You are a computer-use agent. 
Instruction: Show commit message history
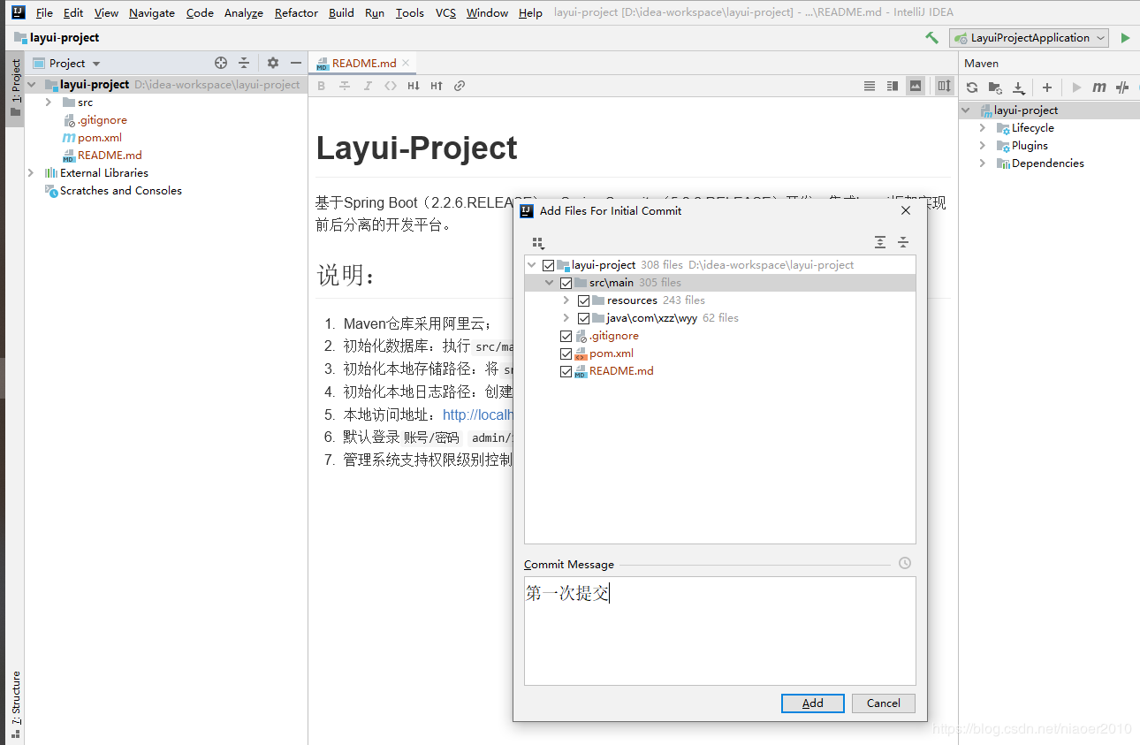point(904,564)
